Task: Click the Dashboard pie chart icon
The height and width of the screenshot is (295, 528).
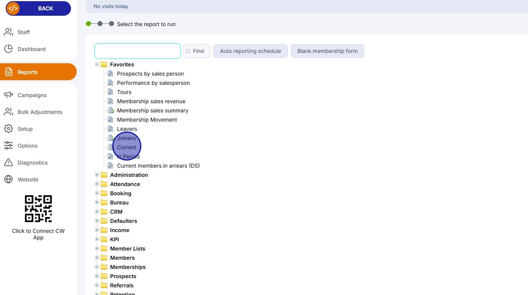Action: tap(8, 49)
